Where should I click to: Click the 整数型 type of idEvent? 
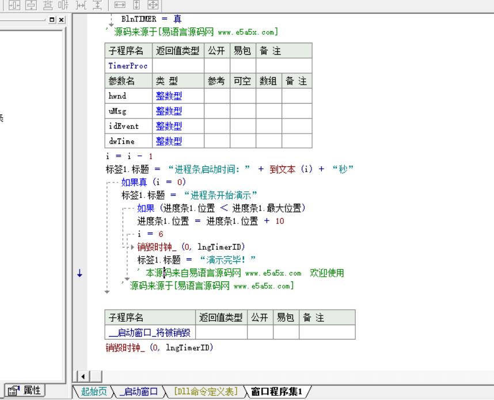click(169, 126)
